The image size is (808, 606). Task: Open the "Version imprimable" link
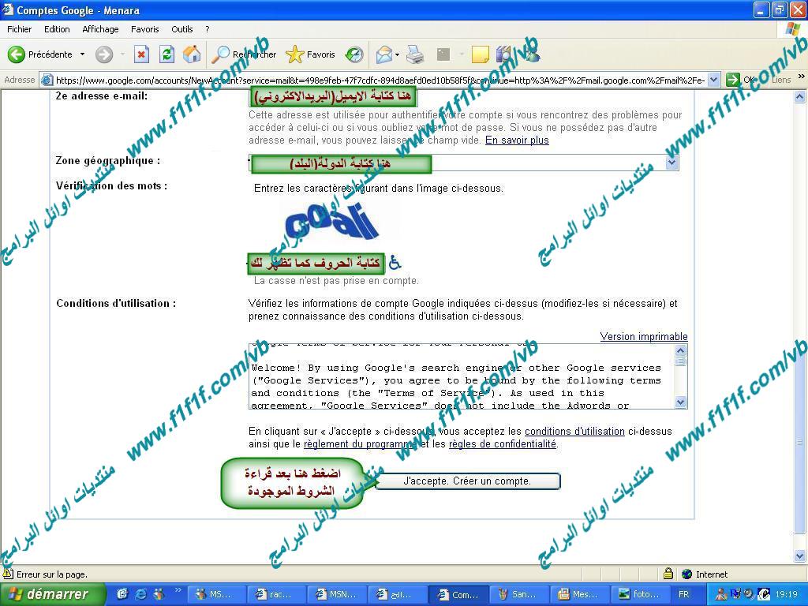coord(643,337)
